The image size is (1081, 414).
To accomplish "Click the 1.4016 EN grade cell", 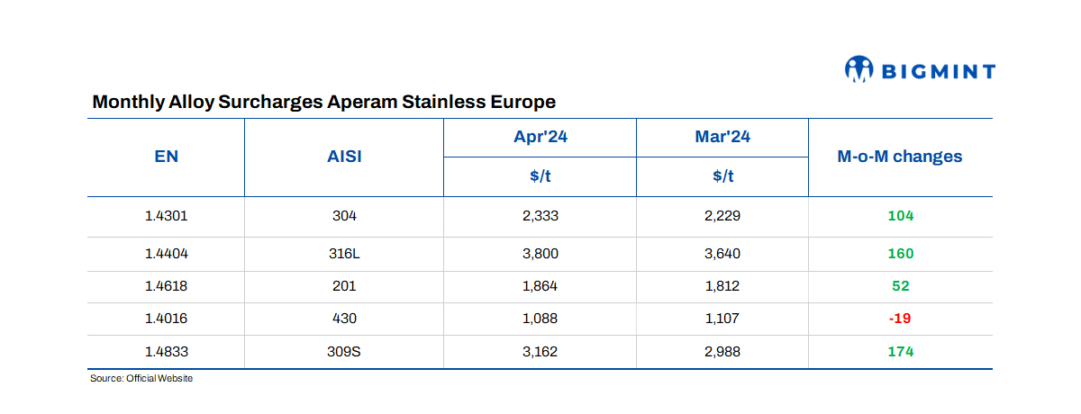I will [x=166, y=319].
